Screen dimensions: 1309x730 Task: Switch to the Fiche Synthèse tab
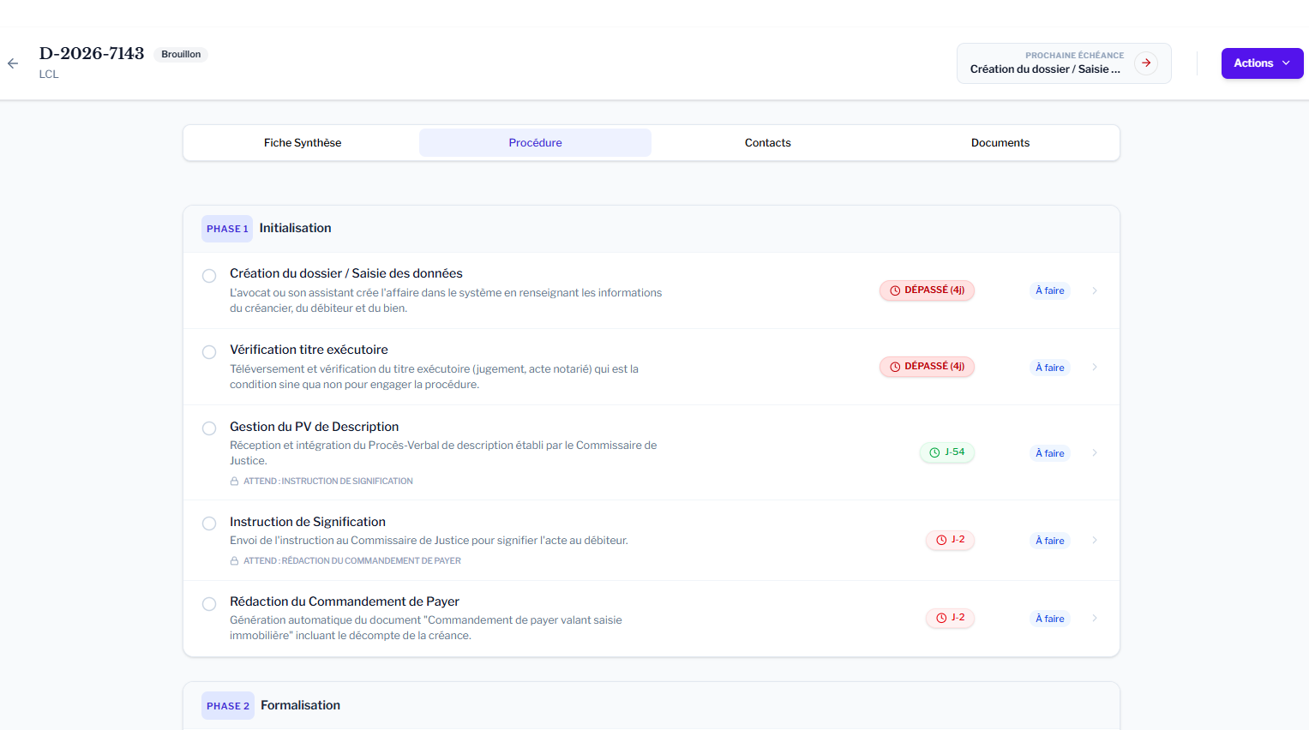click(303, 143)
